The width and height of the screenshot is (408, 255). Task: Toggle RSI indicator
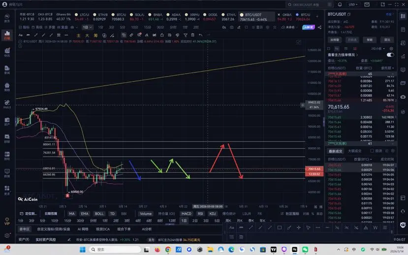click(200, 214)
